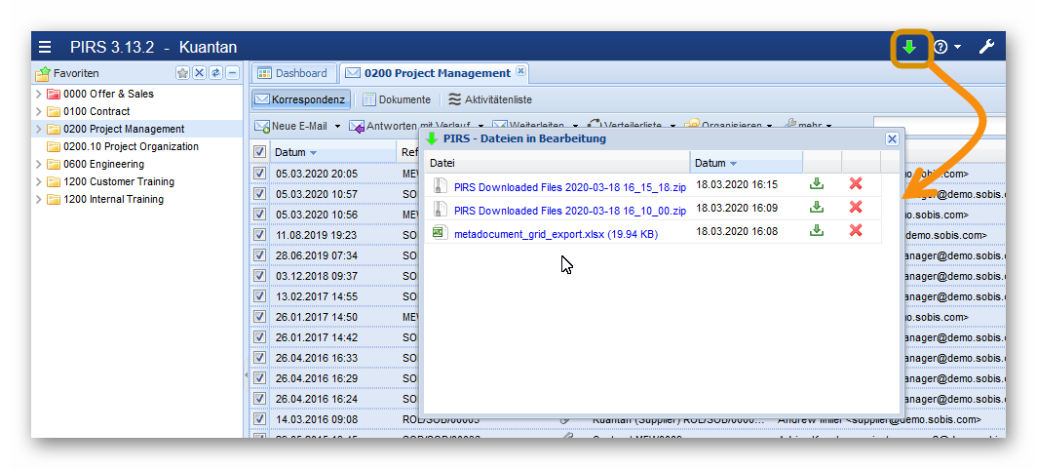Image resolution: width=1037 pixels, height=469 pixels.
Task: Switch to Korrespondenz view
Action: tap(300, 99)
